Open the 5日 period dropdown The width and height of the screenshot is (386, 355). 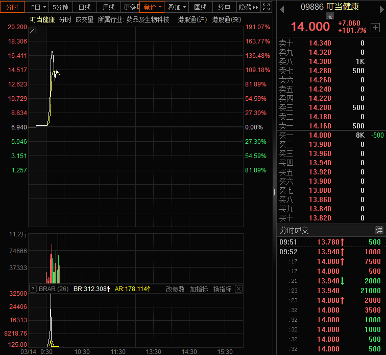[x=38, y=7]
